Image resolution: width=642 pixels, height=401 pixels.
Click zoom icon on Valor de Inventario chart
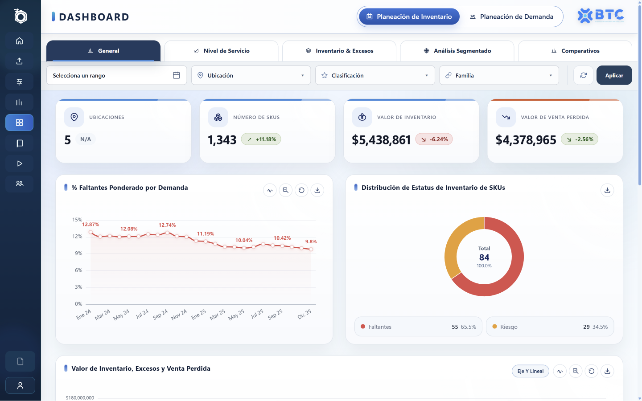(x=576, y=371)
